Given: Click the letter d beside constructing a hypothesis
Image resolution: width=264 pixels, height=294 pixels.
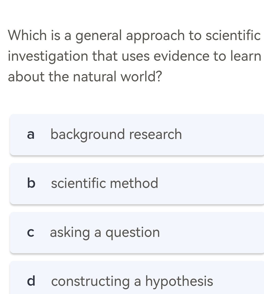Looking at the screenshot, I should pyautogui.click(x=31, y=282).
